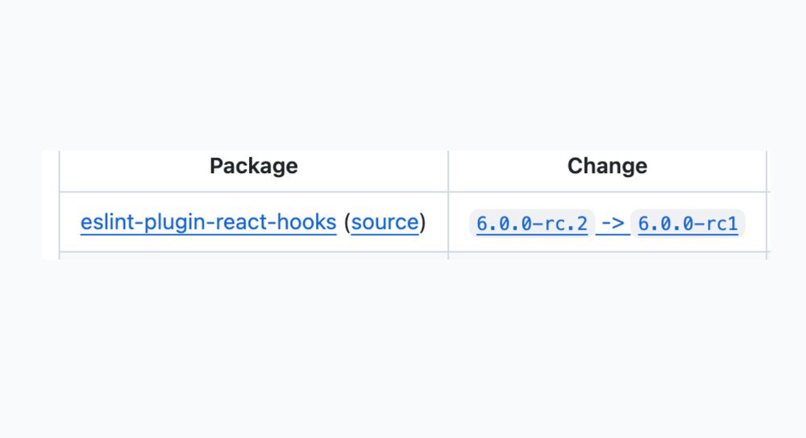Click the 'rc.2' suffix of old version

pyautogui.click(x=567, y=223)
